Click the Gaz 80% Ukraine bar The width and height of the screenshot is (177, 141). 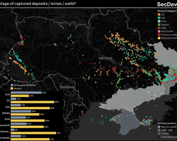[30, 108]
